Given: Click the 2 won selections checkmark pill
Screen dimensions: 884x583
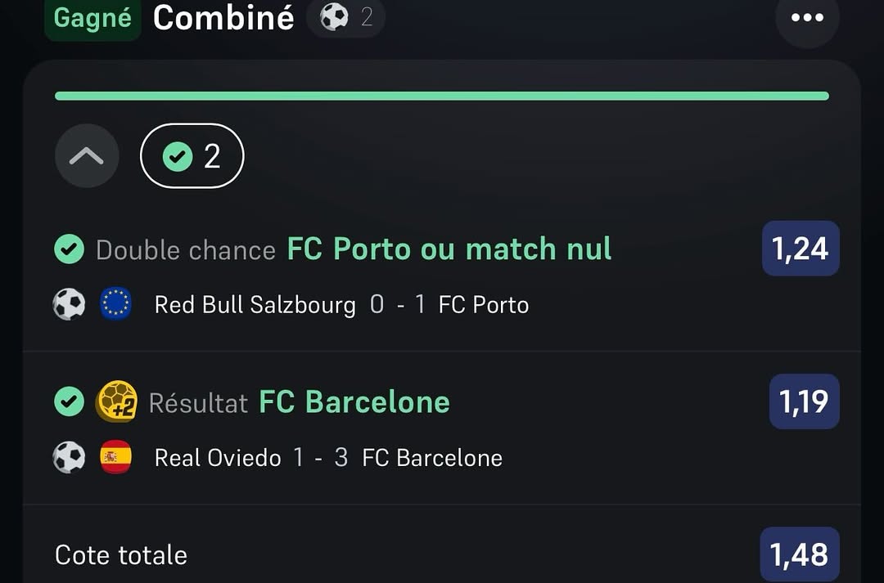Looking at the screenshot, I should [192, 155].
